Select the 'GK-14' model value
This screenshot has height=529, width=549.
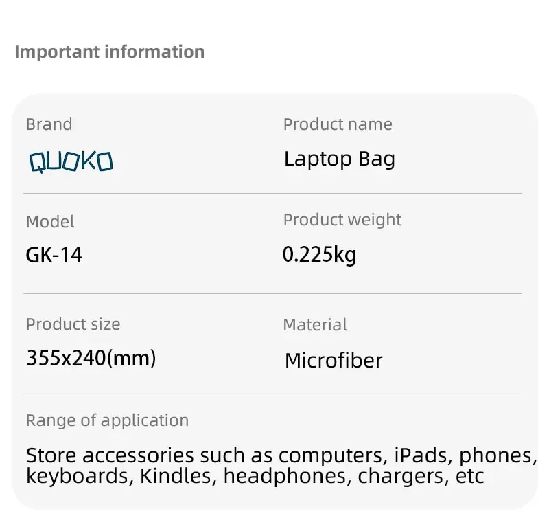pos(54,256)
